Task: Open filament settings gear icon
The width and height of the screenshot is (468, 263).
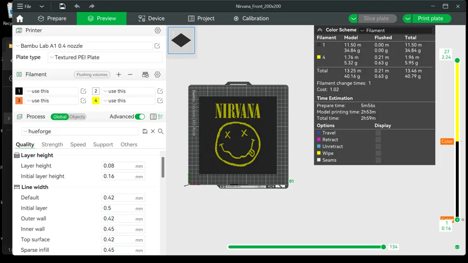Action: coord(157,74)
